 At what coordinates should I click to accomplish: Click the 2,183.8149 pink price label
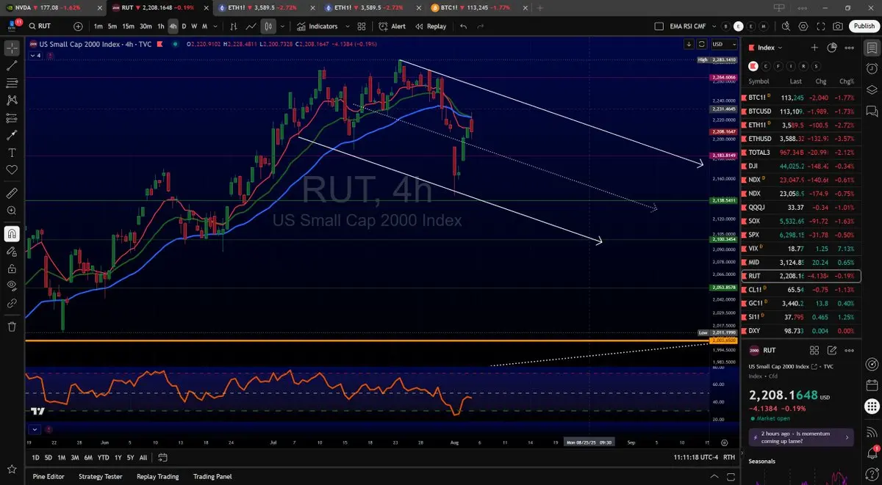[723, 156]
